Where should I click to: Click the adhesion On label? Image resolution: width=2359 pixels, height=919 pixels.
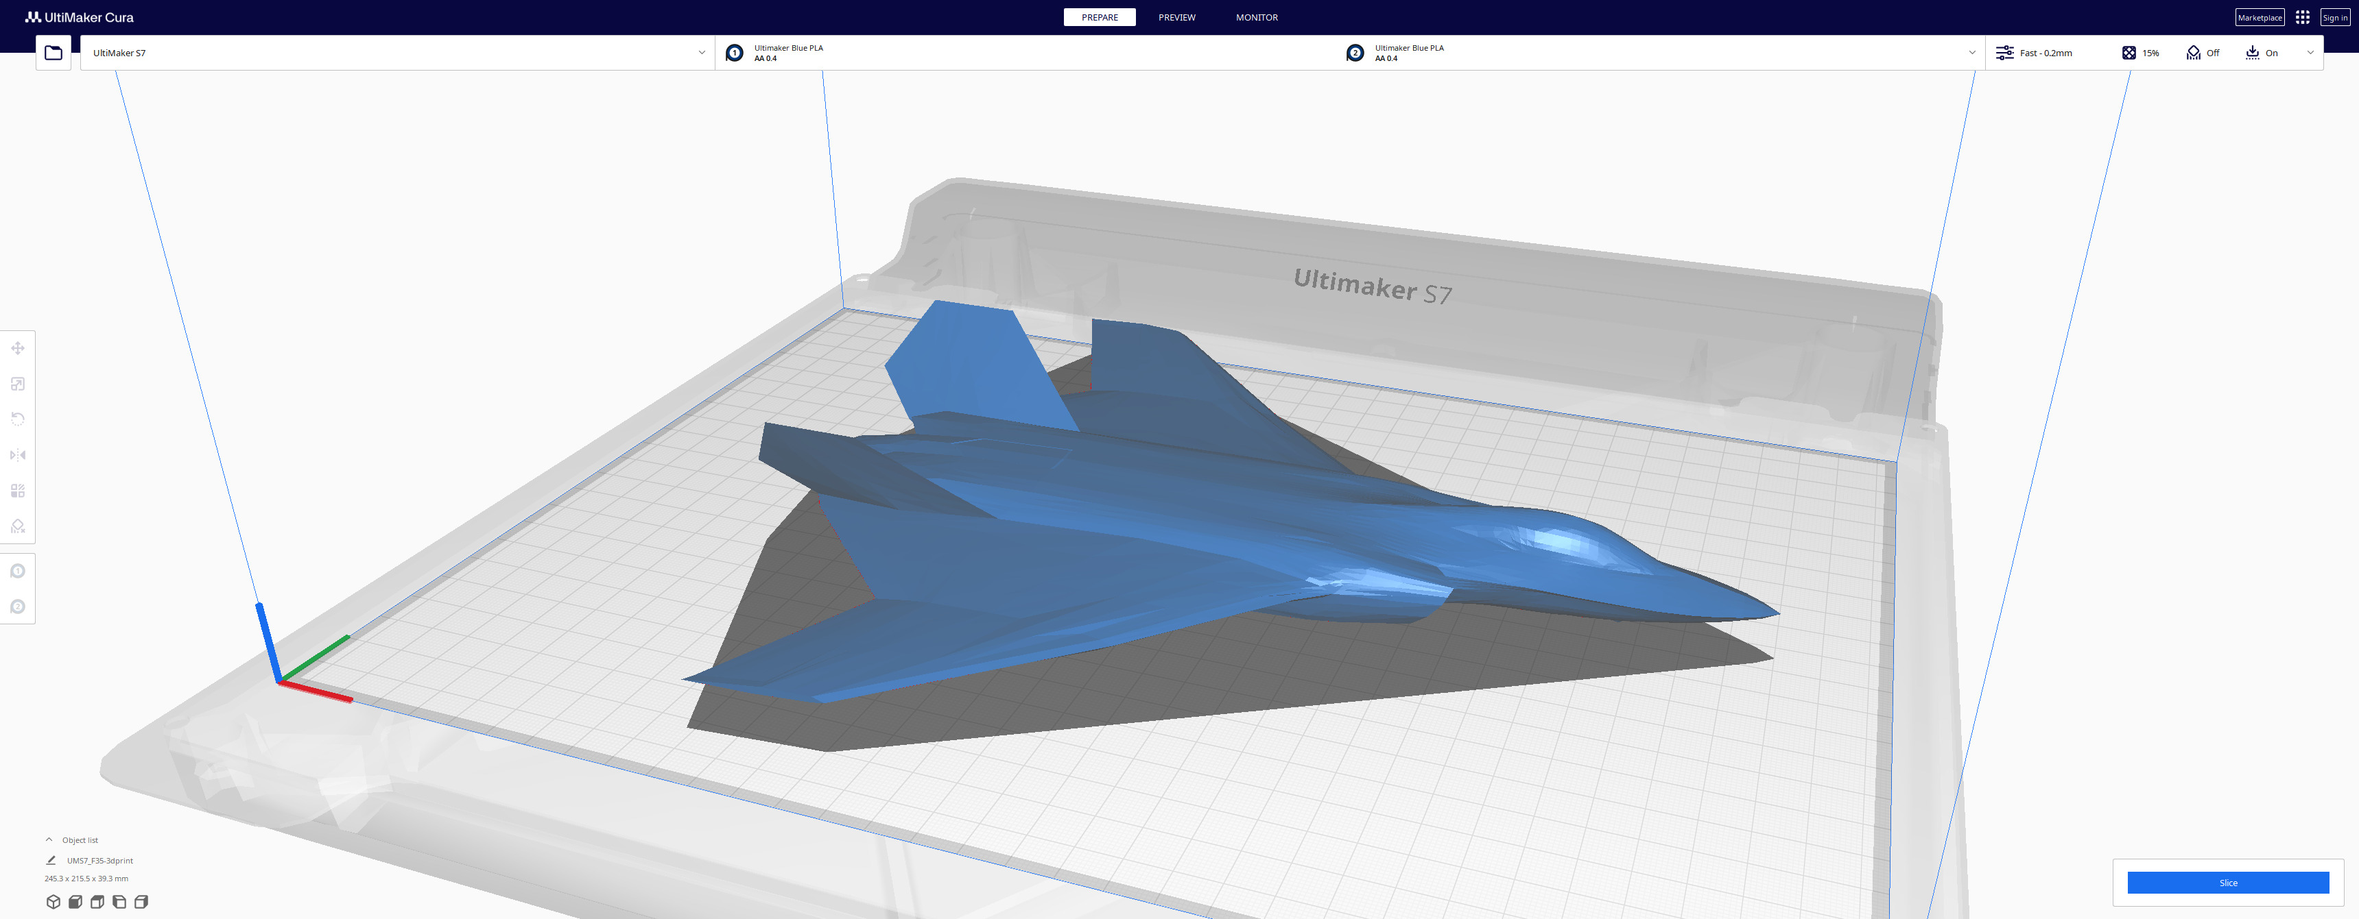click(2271, 53)
